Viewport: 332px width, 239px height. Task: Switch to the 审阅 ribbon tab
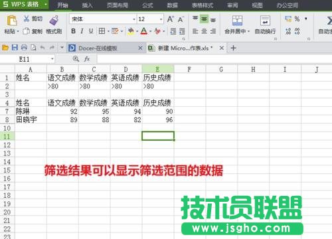(232, 5)
